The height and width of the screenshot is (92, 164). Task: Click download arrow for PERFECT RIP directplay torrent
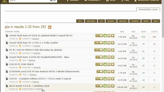tap(113, 50)
